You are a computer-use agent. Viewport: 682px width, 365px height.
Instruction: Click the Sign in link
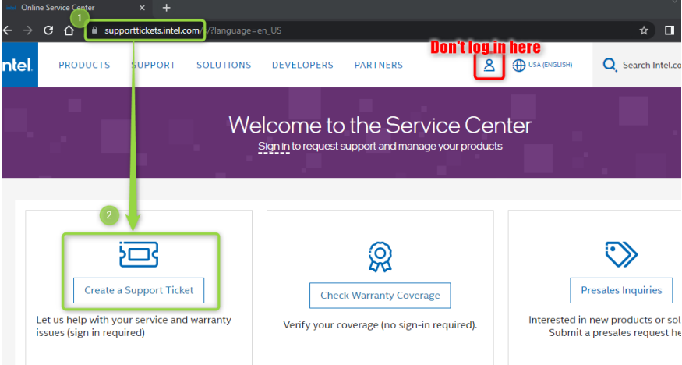[x=274, y=146]
